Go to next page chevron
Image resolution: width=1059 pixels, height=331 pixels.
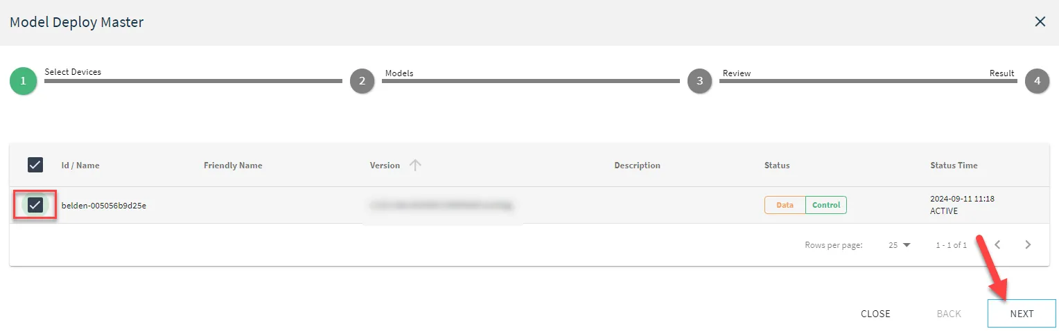coord(1028,244)
